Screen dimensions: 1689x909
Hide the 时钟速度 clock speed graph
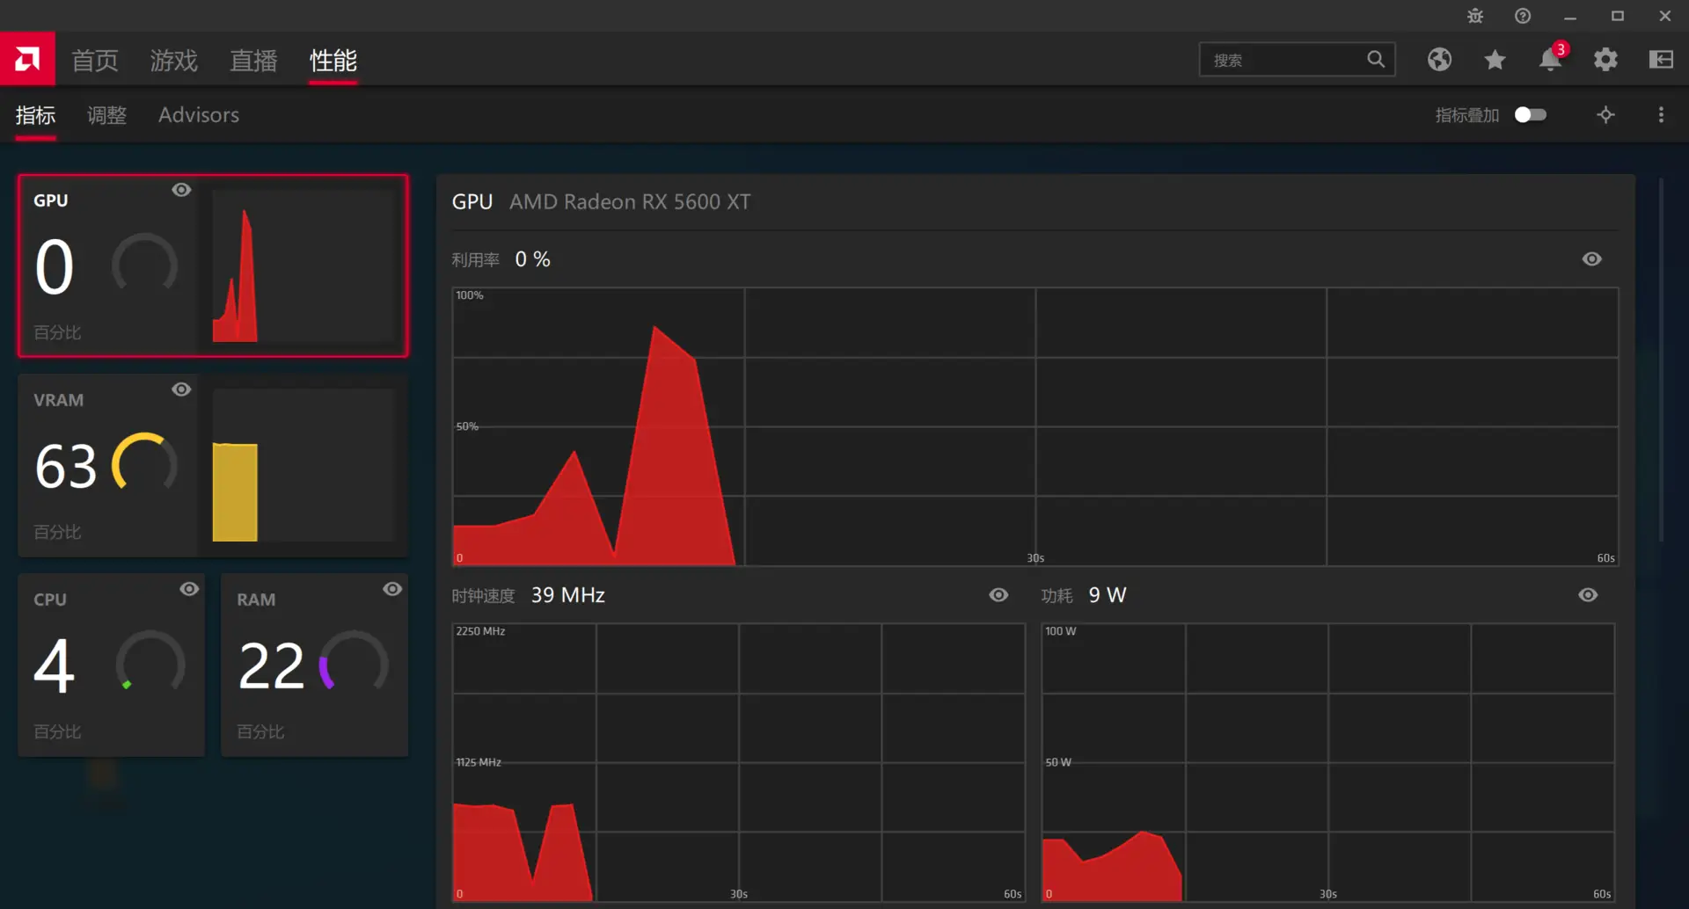[998, 595]
